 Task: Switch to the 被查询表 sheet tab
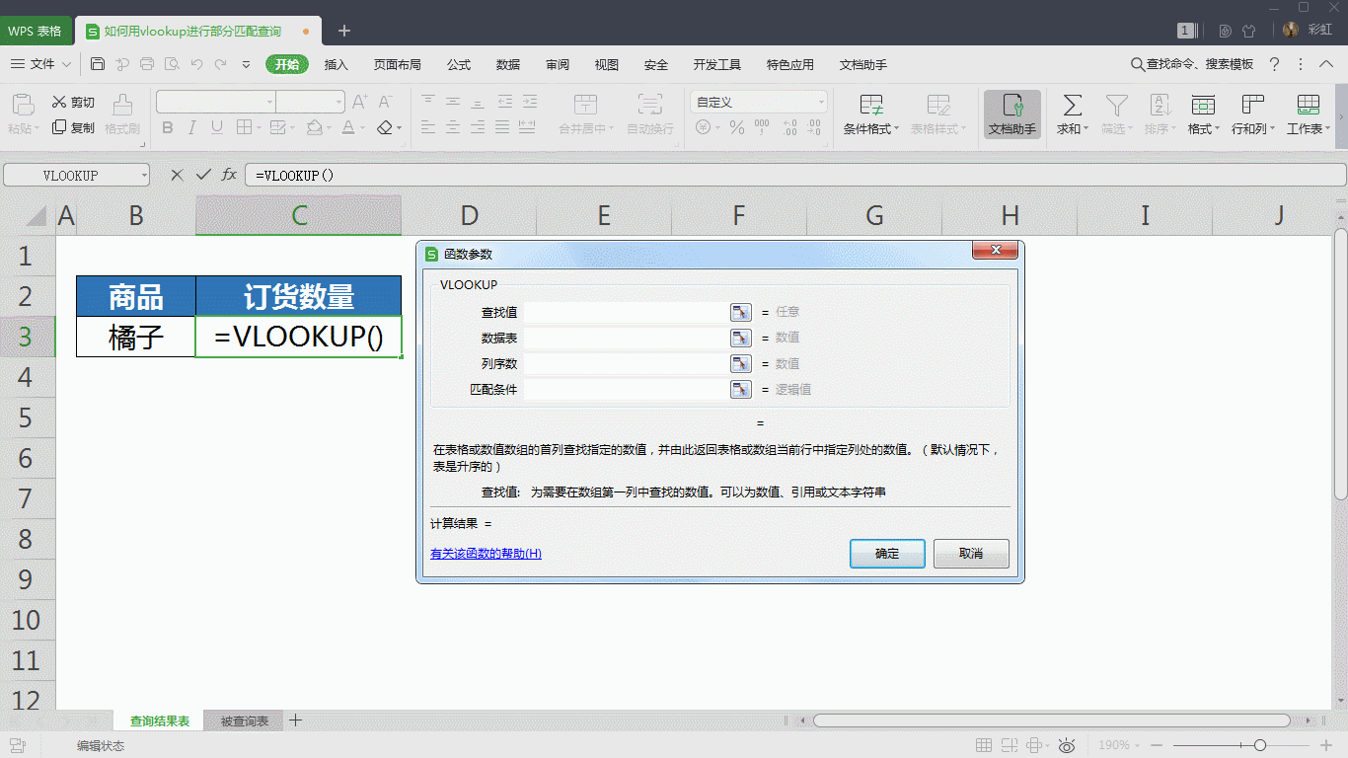tap(243, 720)
